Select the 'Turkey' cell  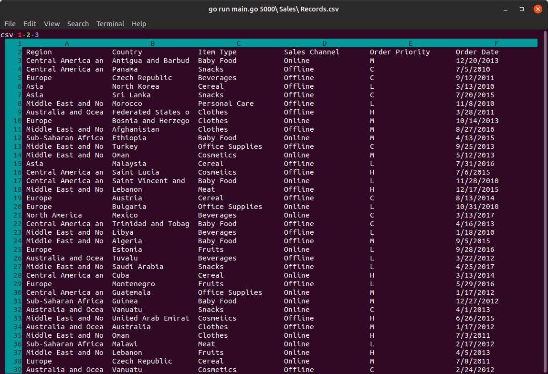(125, 146)
